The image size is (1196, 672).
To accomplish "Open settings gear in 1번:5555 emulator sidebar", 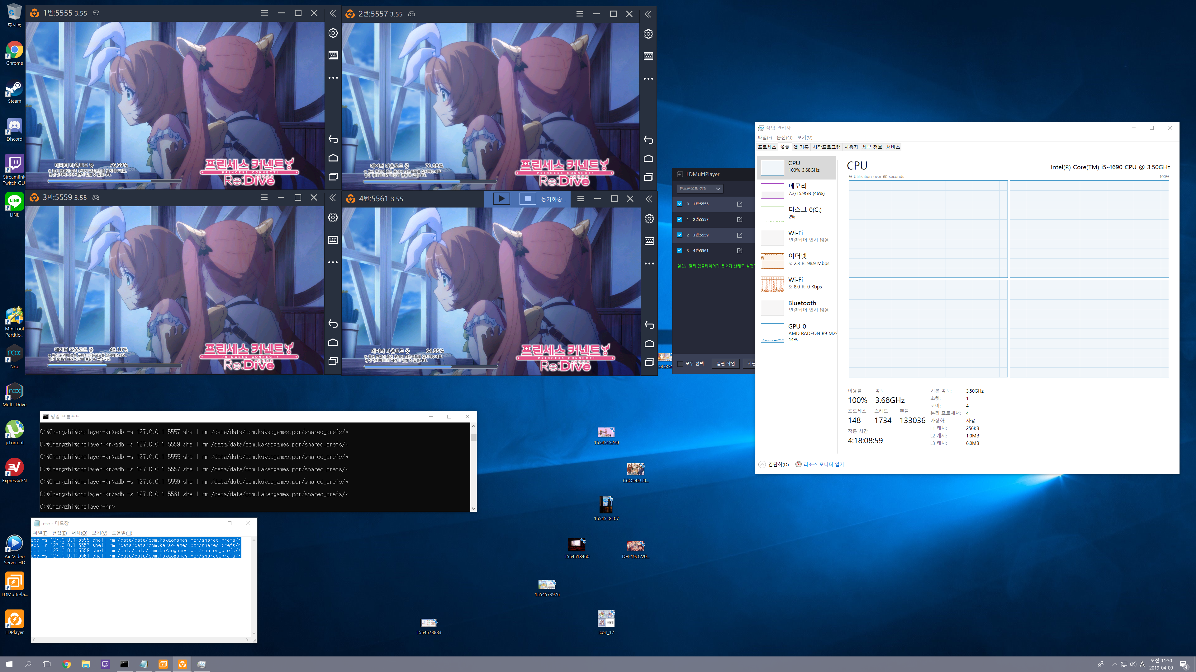I will (333, 33).
